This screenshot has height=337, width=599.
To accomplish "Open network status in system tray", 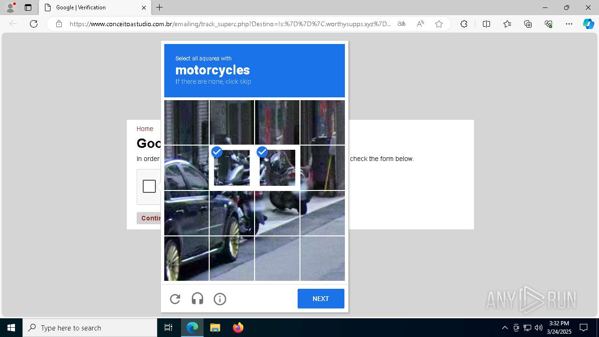I will 527,328.
